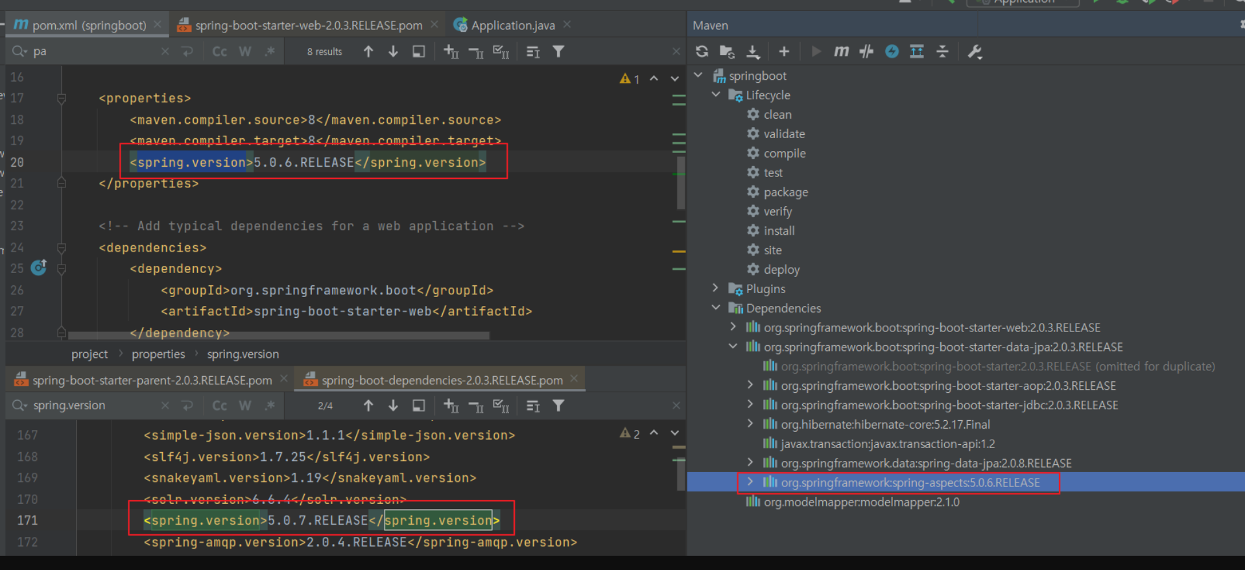Toggle Words option in top search bar
The height and width of the screenshot is (570, 1245).
(245, 51)
